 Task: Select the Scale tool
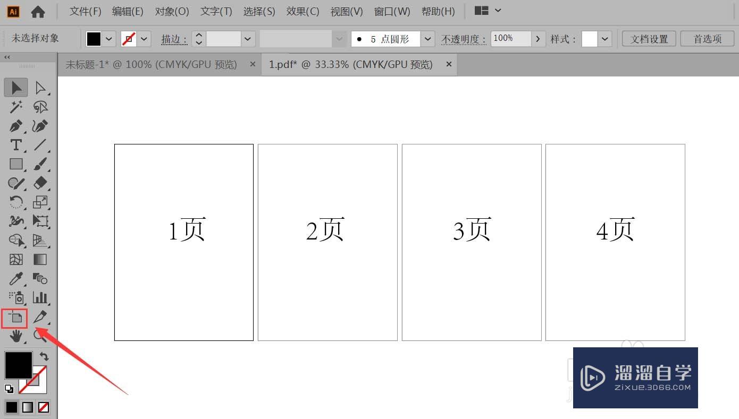coord(40,202)
